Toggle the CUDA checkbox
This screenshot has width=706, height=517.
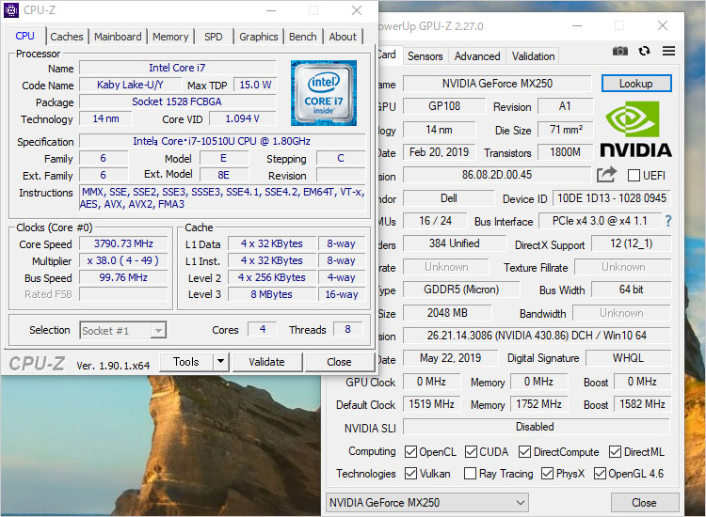click(x=471, y=452)
